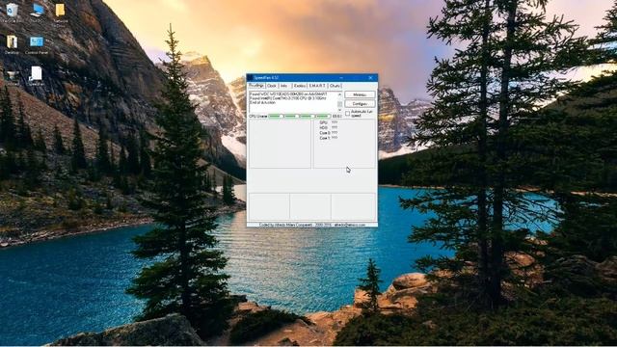
Task: Click the minimize icon in SpeedFan title bar
Action: pyautogui.click(x=340, y=78)
